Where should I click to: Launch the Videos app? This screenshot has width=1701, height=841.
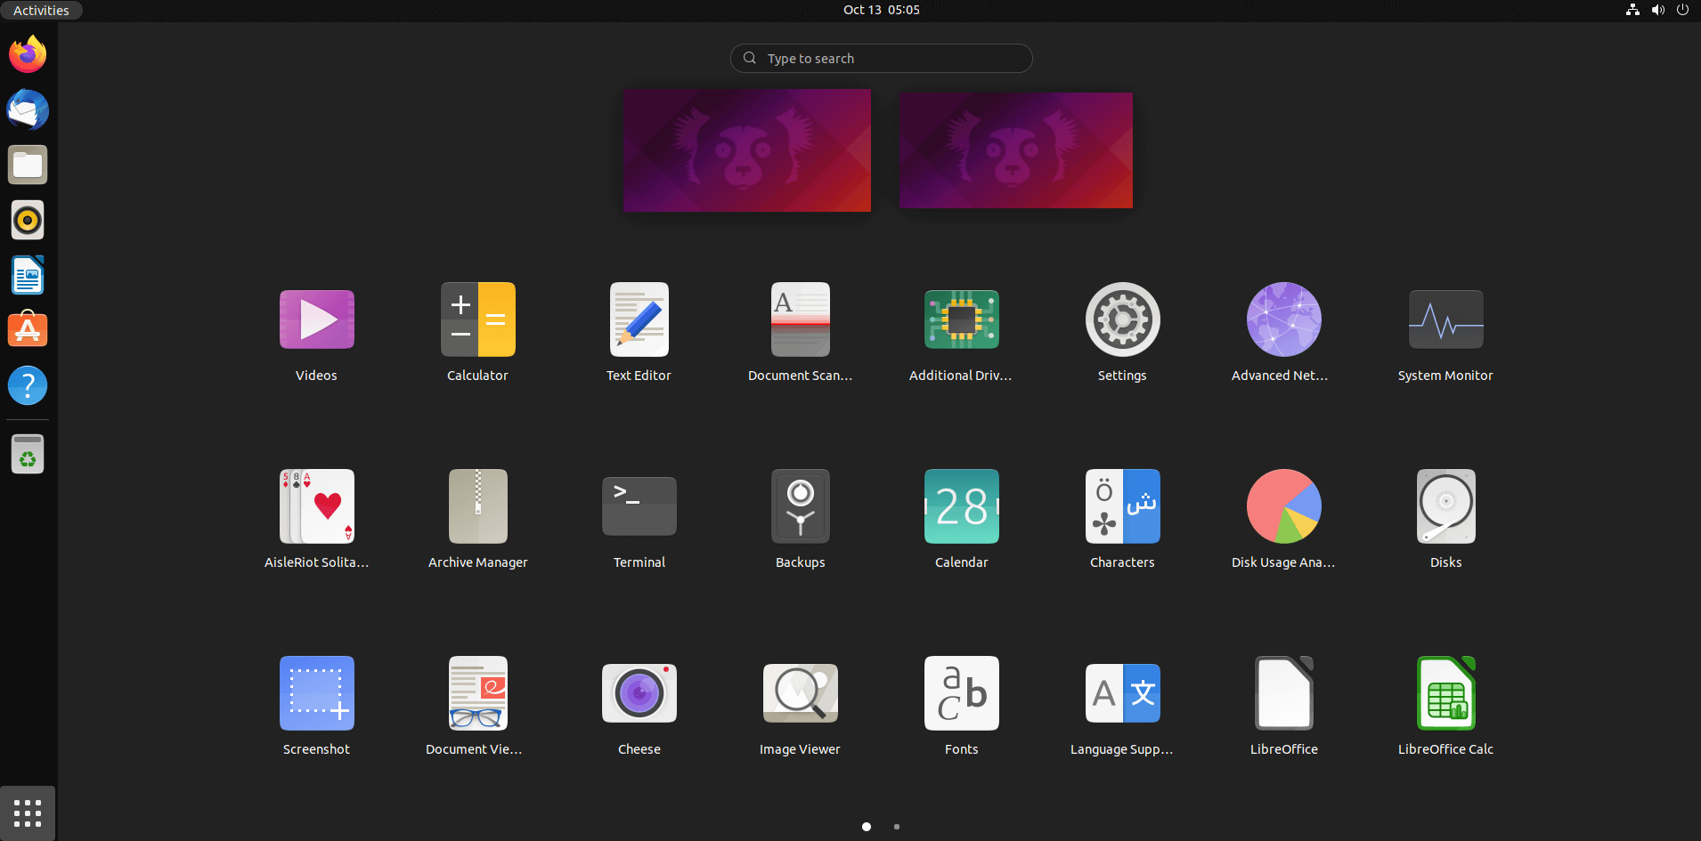tap(316, 320)
